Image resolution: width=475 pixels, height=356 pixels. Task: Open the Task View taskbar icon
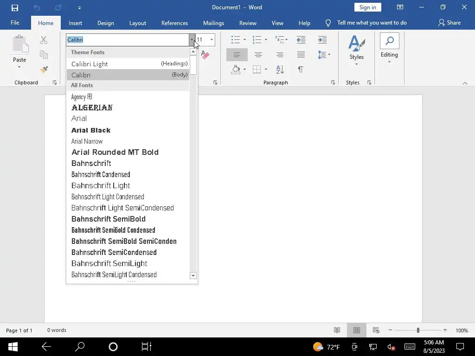(146, 347)
